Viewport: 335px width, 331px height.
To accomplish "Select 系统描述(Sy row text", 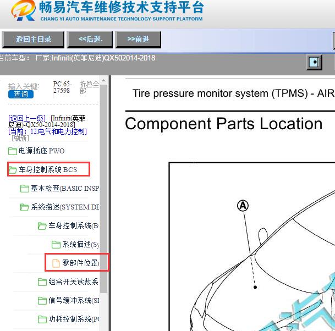I will pos(80,244).
